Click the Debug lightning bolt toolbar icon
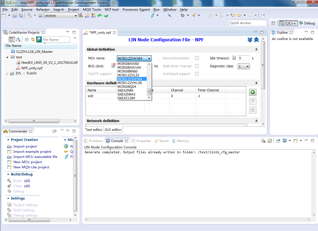Viewport: 318px width, 231px height. pos(153,15)
